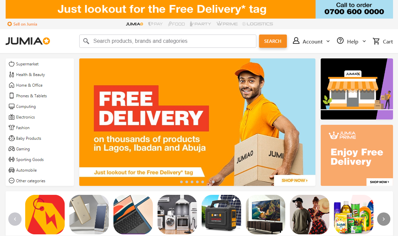Viewport: 398px width, 236px height.
Task: Click the Jumia logo in header
Action: 28,41
